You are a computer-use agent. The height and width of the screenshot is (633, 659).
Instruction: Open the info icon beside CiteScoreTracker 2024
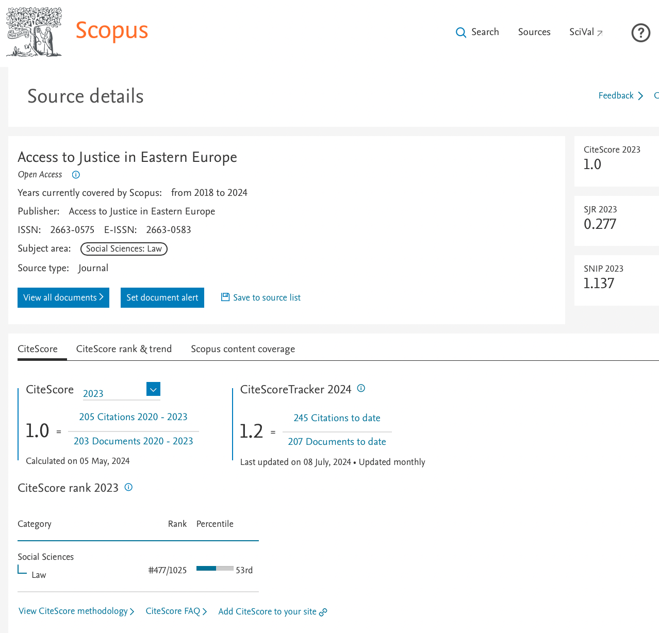pos(360,388)
